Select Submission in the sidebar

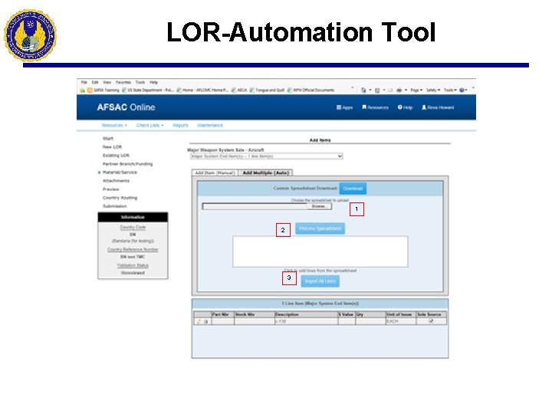(x=114, y=206)
